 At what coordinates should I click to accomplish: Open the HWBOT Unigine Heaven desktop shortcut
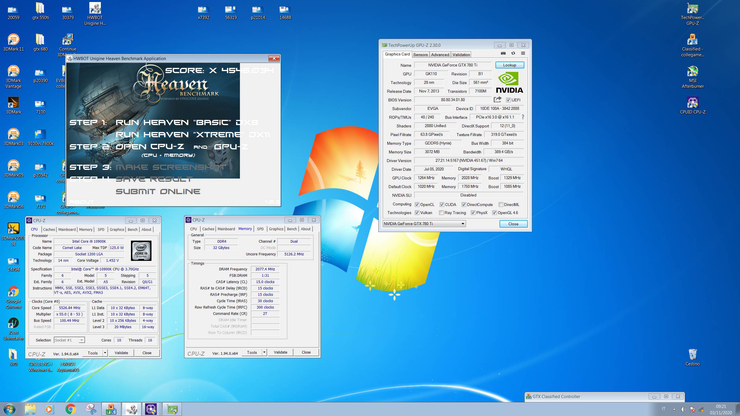[x=95, y=14]
